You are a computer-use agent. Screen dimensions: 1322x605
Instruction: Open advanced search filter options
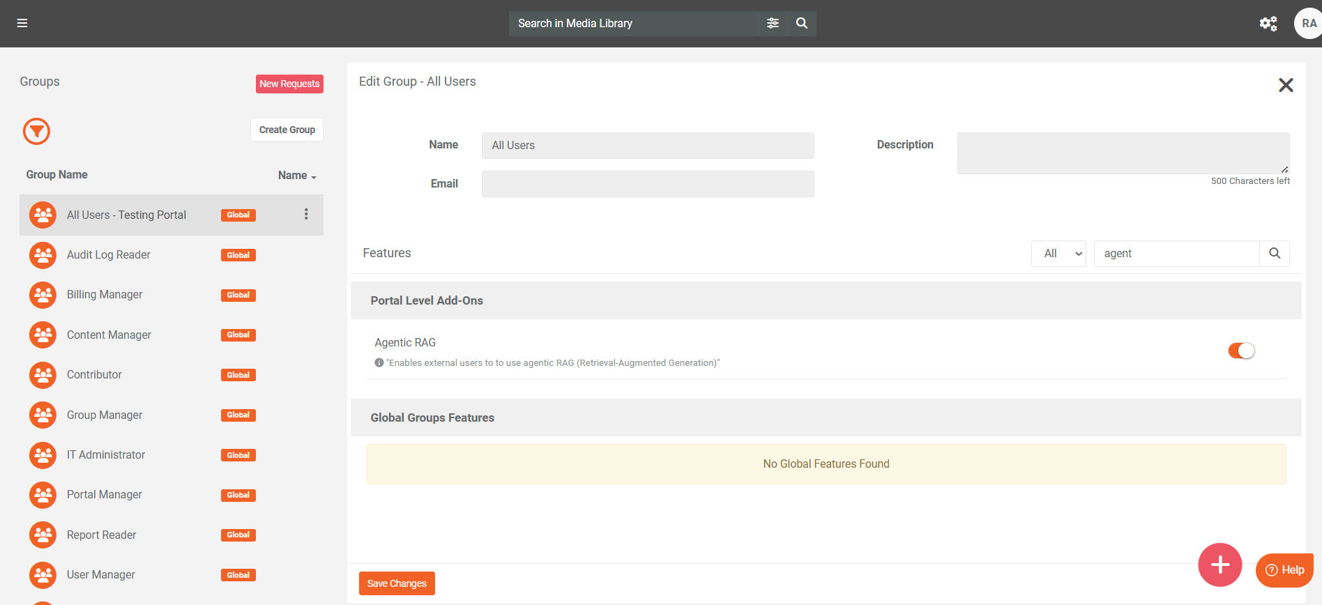click(x=773, y=23)
